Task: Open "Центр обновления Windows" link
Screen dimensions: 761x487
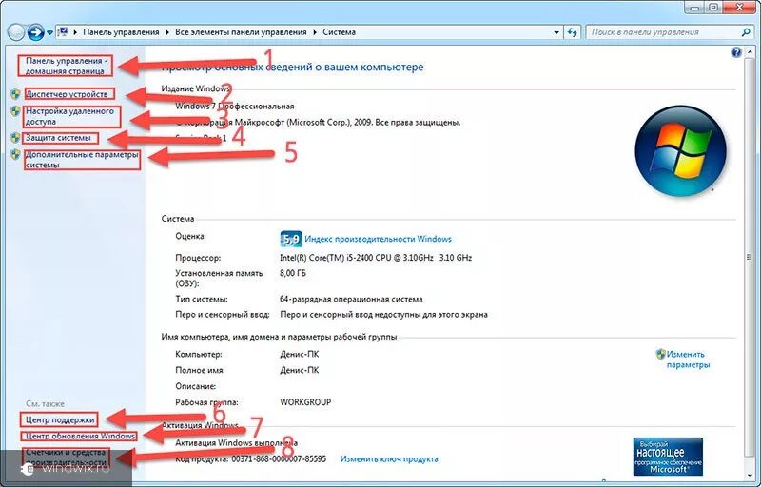Action: [80, 436]
